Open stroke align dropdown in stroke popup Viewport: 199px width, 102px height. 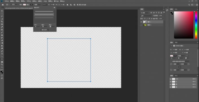(x=38, y=26)
